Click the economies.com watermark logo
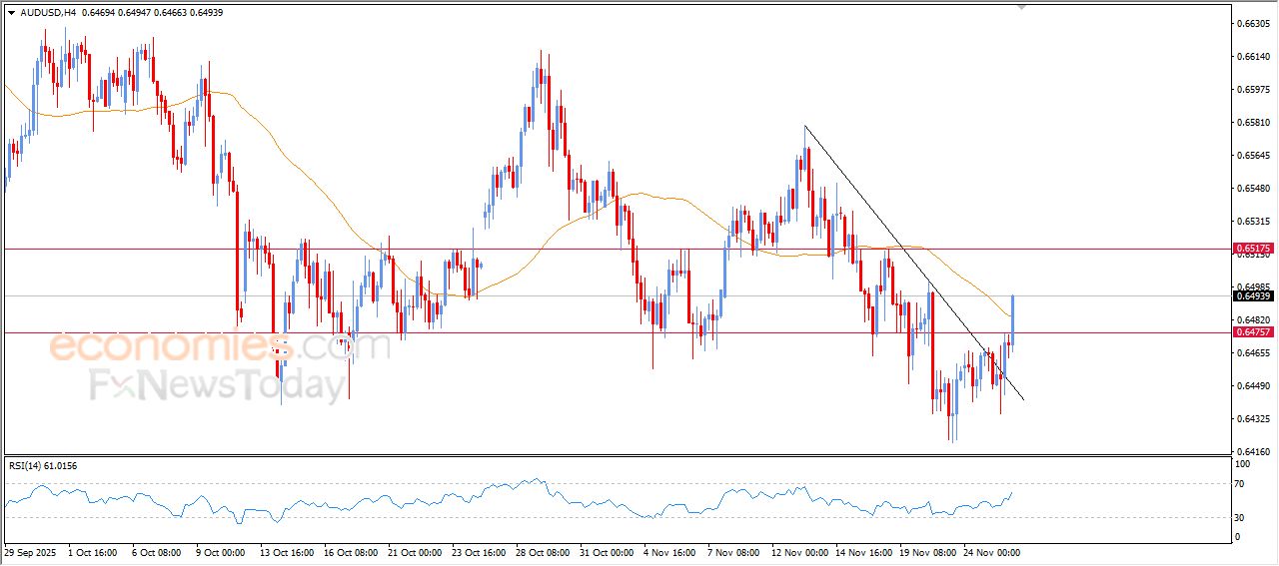This screenshot has width=1279, height=566. pos(220,346)
